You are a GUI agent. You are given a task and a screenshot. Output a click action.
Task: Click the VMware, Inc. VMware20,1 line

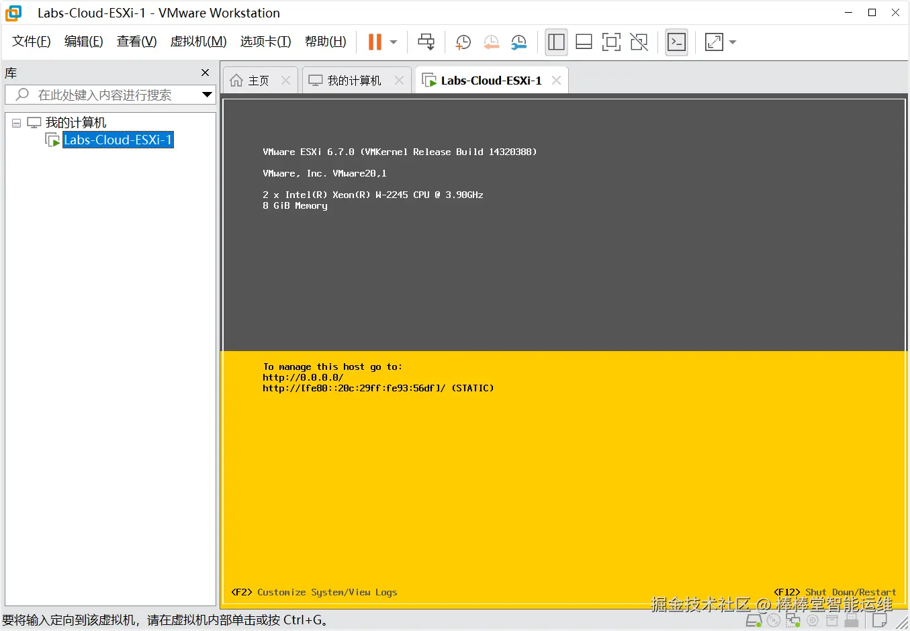(324, 173)
